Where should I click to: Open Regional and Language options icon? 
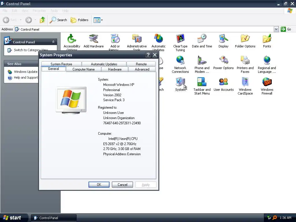[x=267, y=64]
